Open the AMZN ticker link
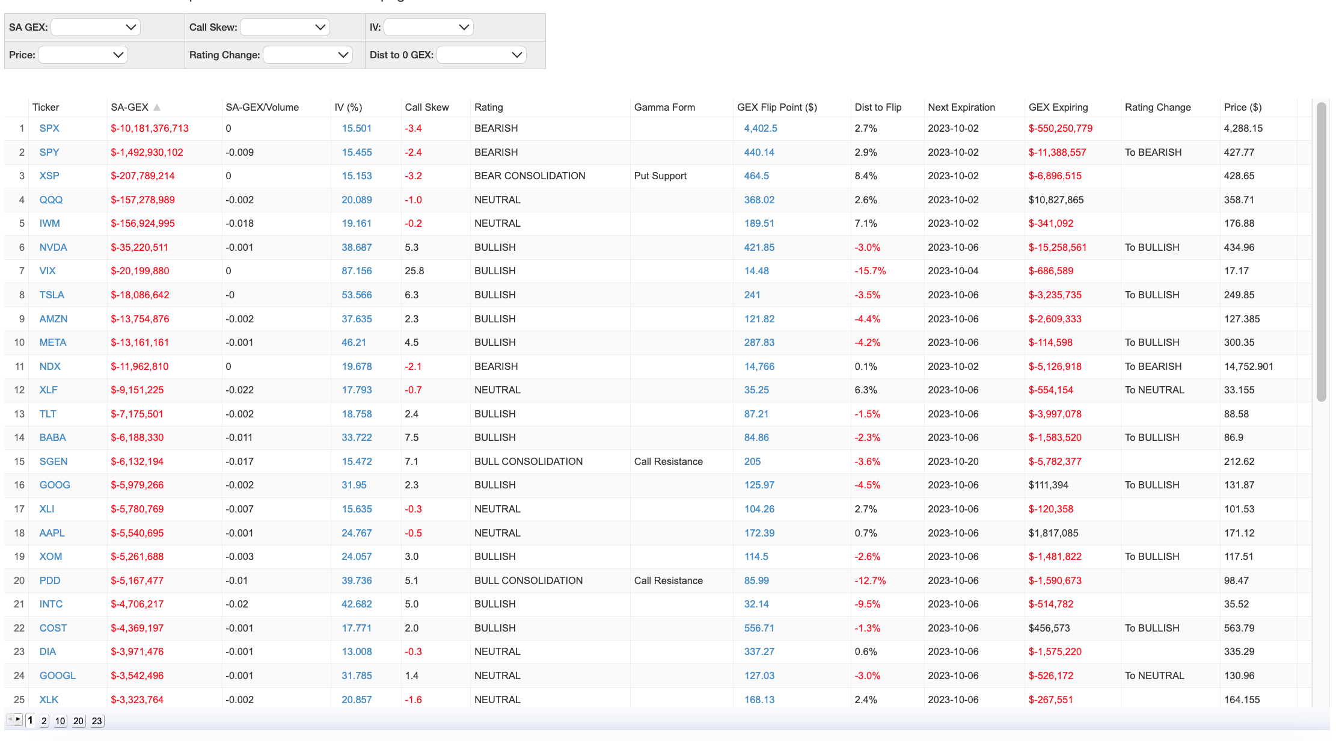1336x741 pixels. click(x=54, y=319)
